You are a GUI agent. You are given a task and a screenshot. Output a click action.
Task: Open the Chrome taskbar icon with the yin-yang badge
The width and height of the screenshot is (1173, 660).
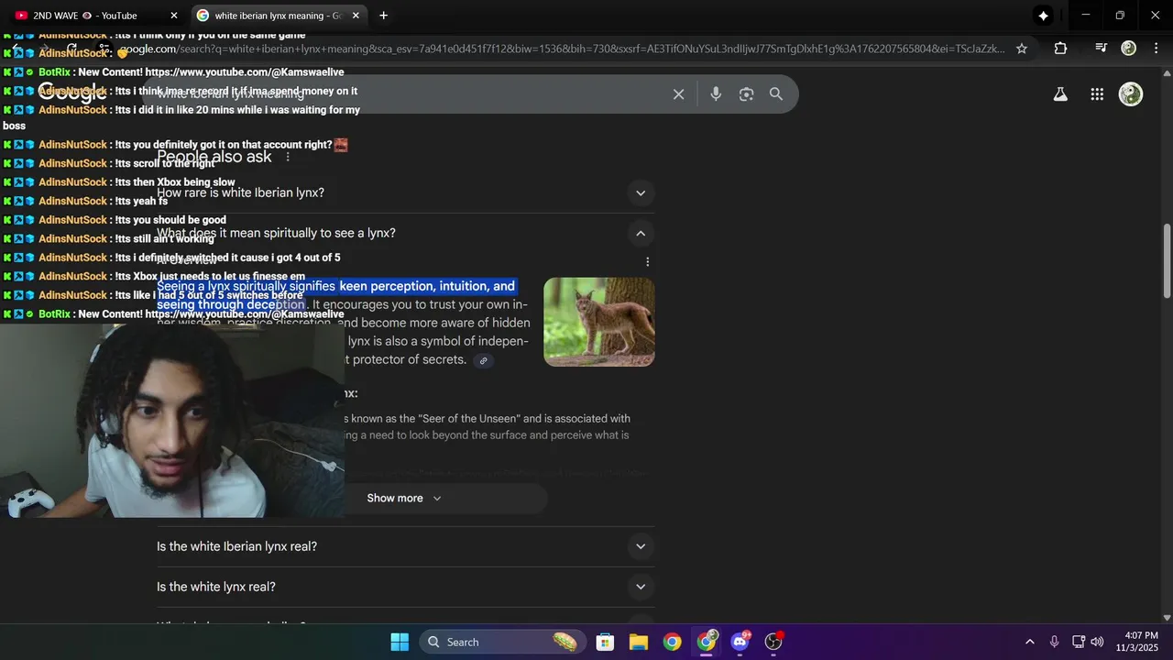(x=707, y=642)
